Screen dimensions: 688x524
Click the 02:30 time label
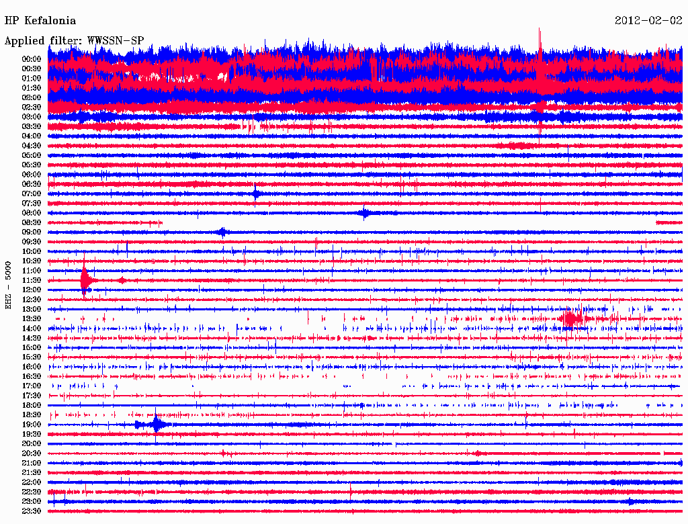tap(31, 107)
